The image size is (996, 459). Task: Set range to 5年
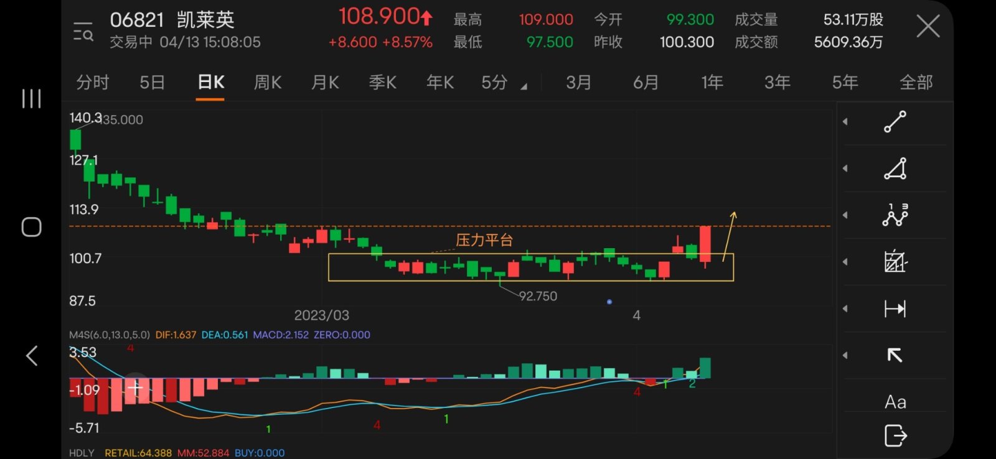[x=845, y=82]
